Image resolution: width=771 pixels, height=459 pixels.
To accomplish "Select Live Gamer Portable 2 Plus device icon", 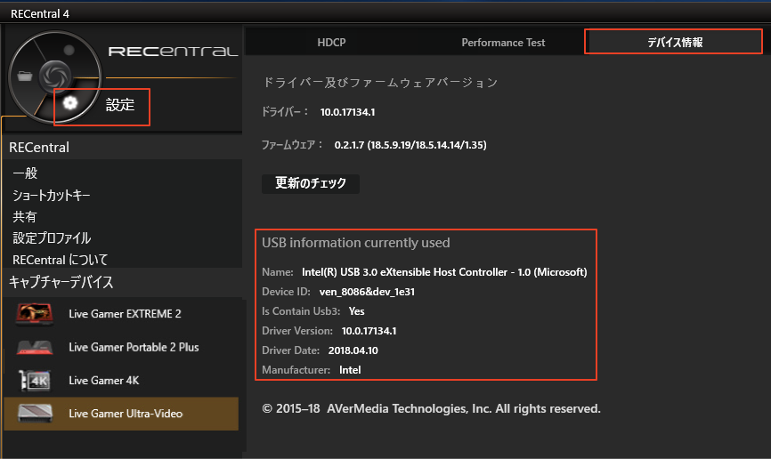I will pos(35,348).
